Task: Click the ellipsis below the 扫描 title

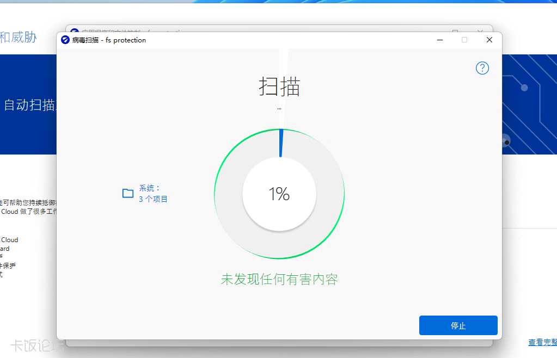Action: (279, 109)
